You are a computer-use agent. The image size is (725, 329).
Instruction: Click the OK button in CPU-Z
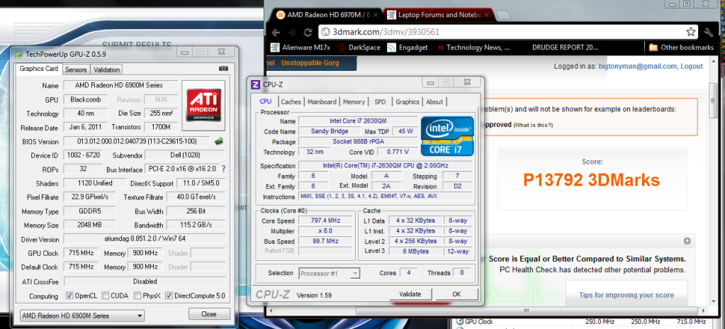(x=456, y=294)
